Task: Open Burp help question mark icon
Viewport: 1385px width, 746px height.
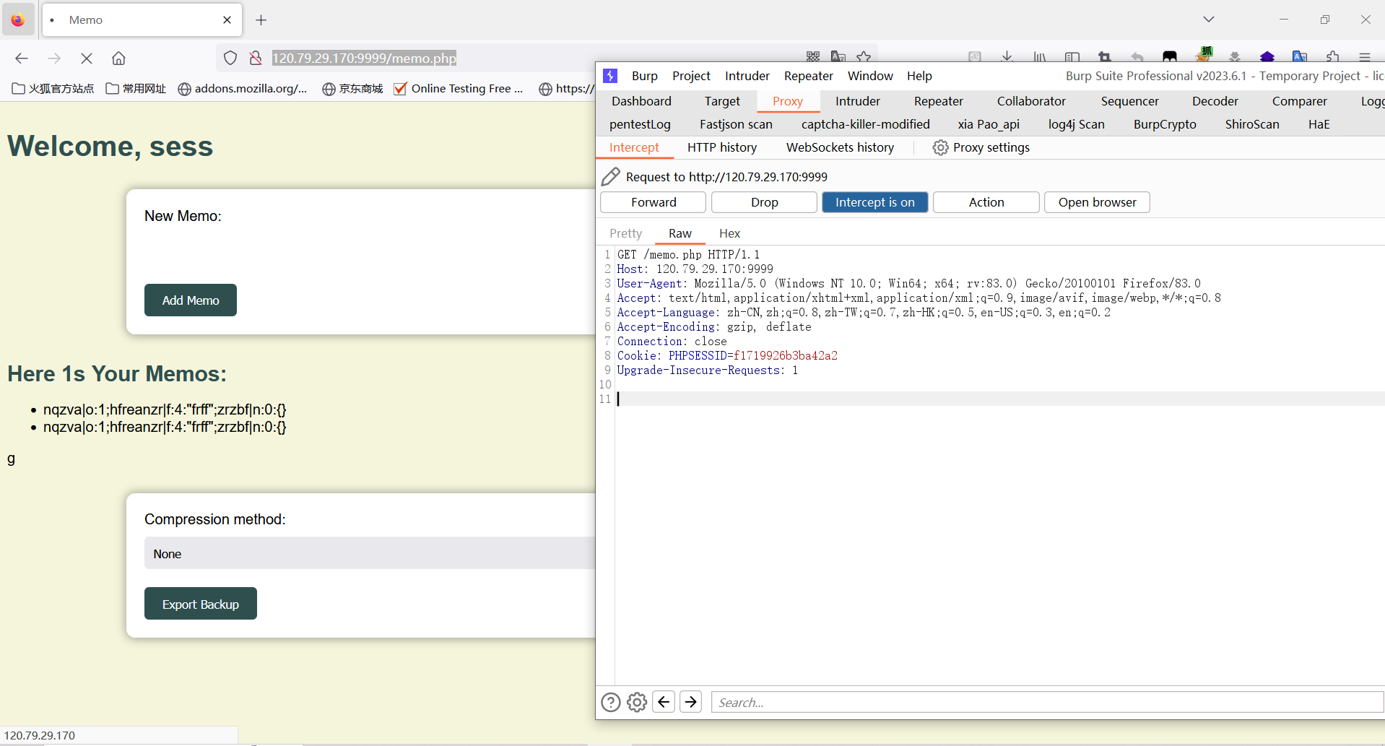Action: [x=611, y=702]
